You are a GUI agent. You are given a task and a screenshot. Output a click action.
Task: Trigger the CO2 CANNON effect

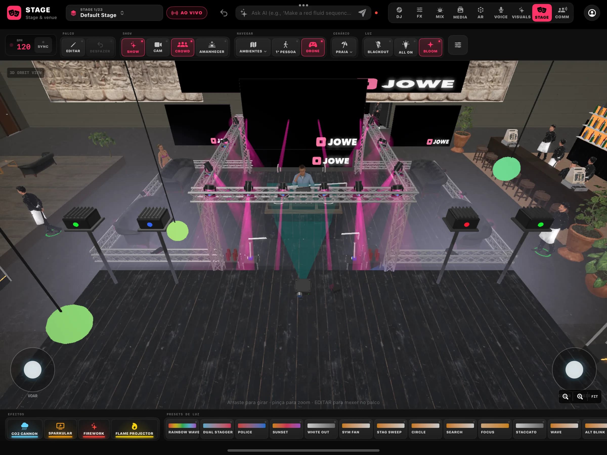click(x=25, y=429)
